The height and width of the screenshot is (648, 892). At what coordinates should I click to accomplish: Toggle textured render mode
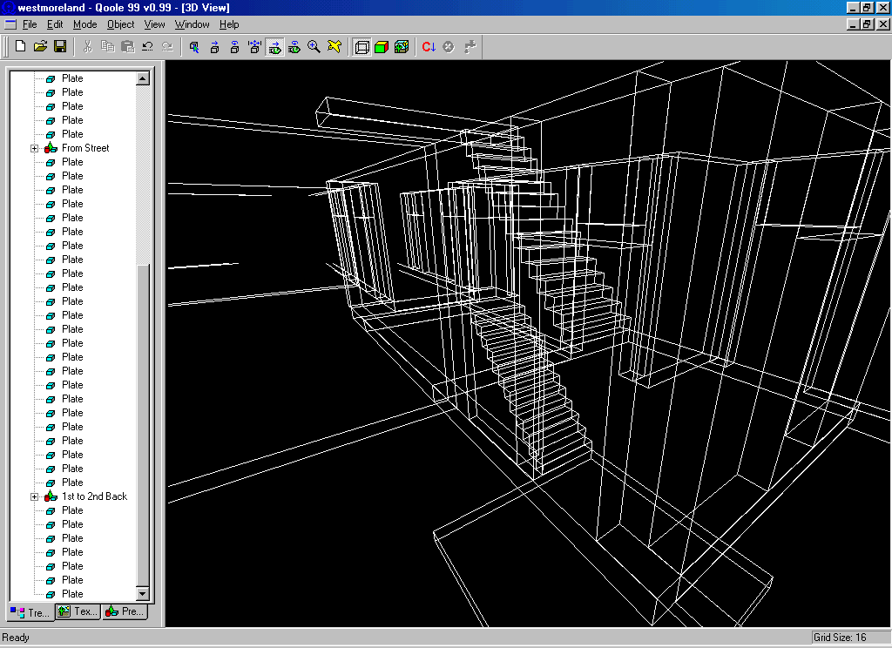pyautogui.click(x=402, y=46)
